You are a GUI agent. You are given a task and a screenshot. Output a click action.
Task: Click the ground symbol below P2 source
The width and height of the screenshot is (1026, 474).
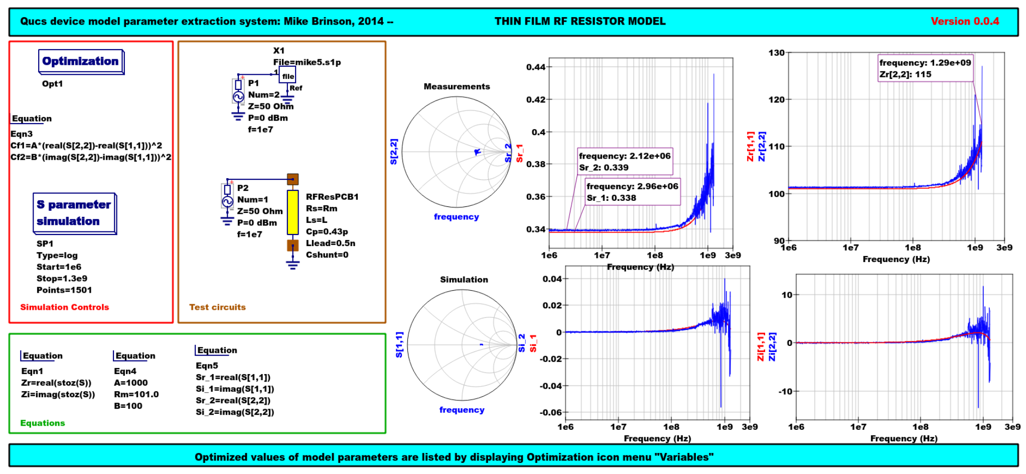pos(227,221)
